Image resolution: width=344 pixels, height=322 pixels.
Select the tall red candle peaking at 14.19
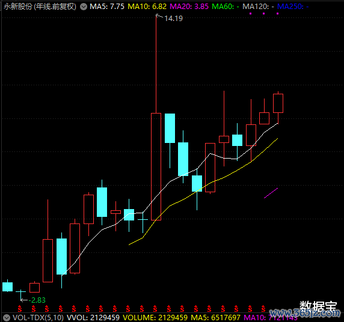pyautogui.click(x=156, y=166)
